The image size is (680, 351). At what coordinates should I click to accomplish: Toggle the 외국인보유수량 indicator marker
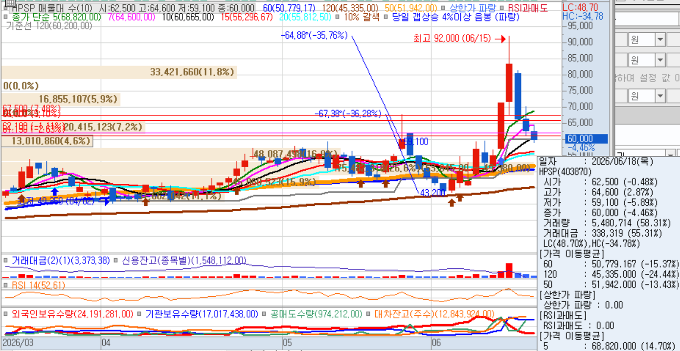pos(6,313)
